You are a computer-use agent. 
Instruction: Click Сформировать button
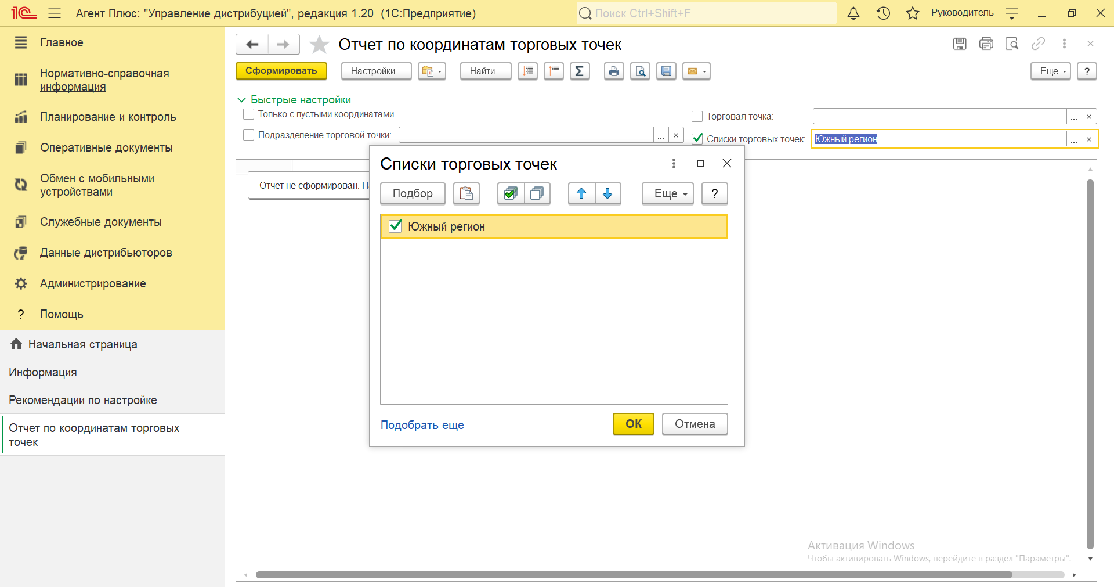point(281,71)
